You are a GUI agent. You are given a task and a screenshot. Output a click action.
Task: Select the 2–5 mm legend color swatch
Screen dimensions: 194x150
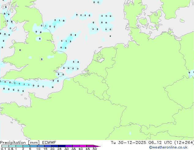[x=27, y=146]
